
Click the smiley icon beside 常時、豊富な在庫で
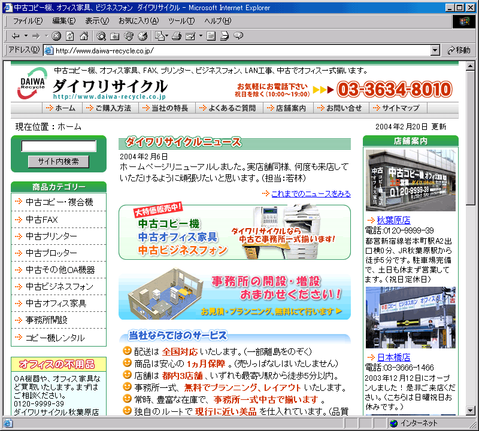click(x=127, y=399)
